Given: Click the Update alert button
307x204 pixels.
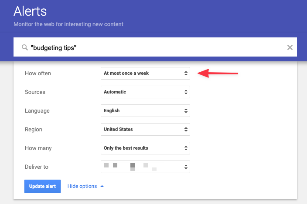Looking at the screenshot, I should tap(42, 186).
